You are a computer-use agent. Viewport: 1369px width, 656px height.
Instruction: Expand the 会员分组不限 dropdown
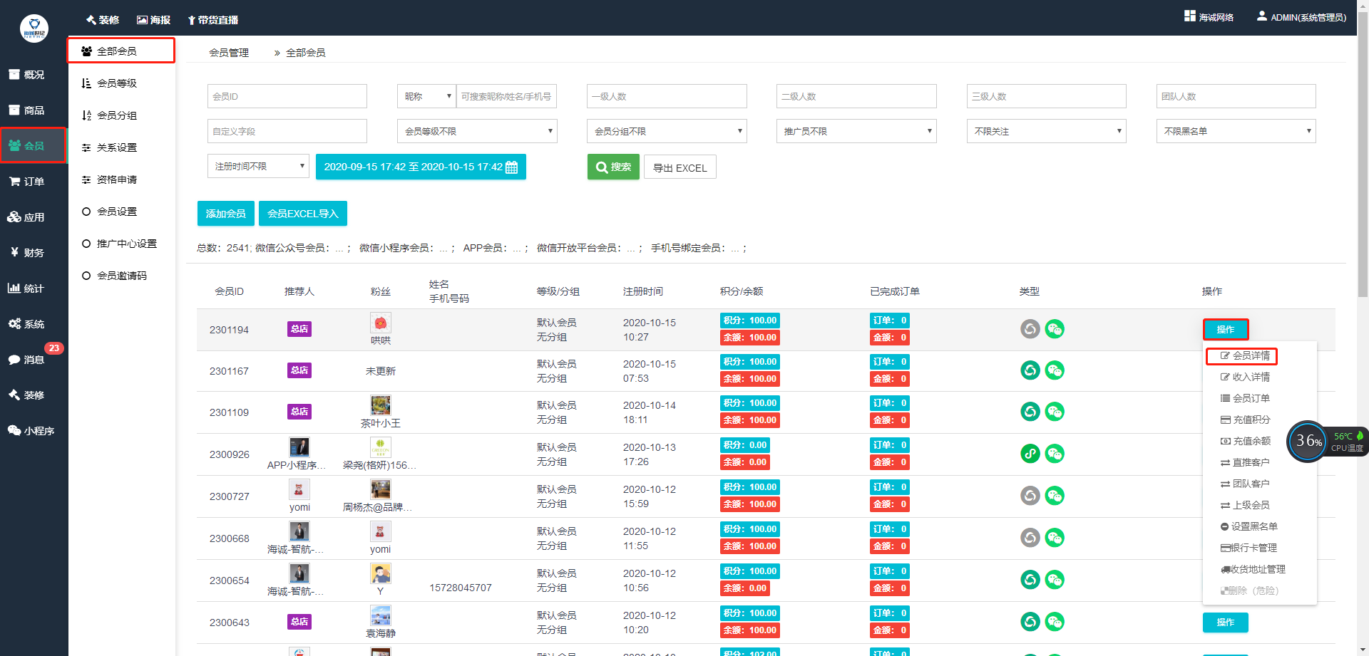pos(667,131)
